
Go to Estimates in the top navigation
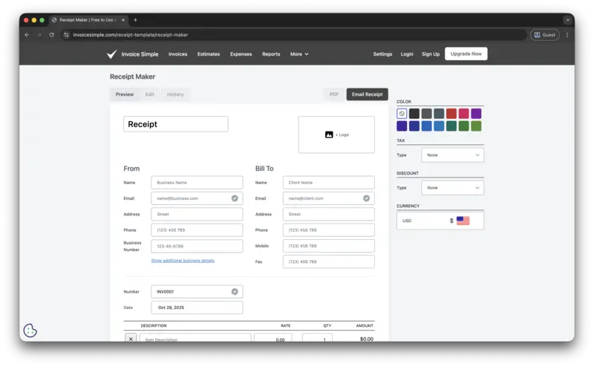(x=209, y=54)
